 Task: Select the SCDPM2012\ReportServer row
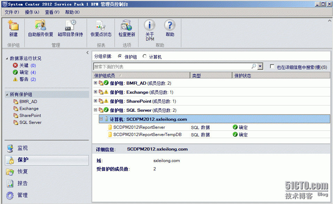pyautogui.click(x=218, y=127)
